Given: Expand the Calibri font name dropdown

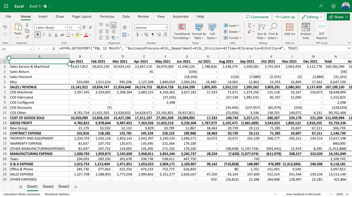Looking at the screenshot, I should 66,28.
